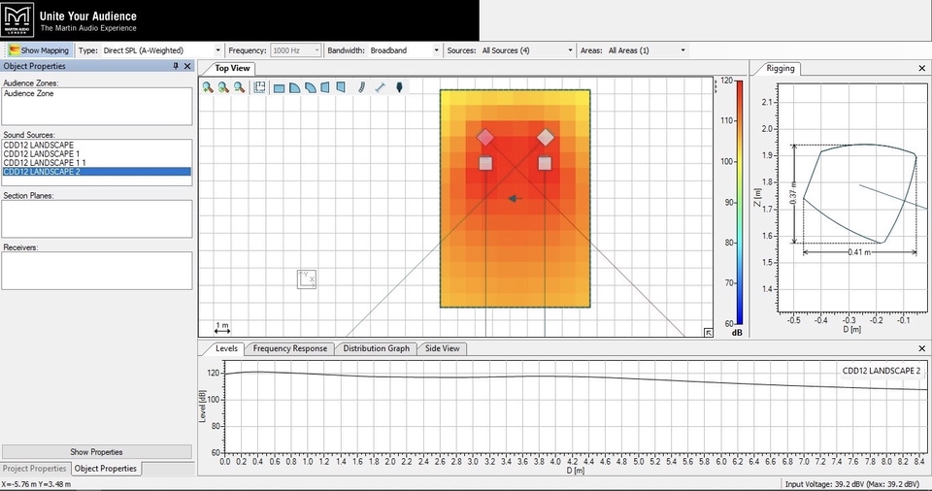Image resolution: width=932 pixels, height=491 pixels.
Task: Select the irregular polygon zone tool
Action: point(341,87)
